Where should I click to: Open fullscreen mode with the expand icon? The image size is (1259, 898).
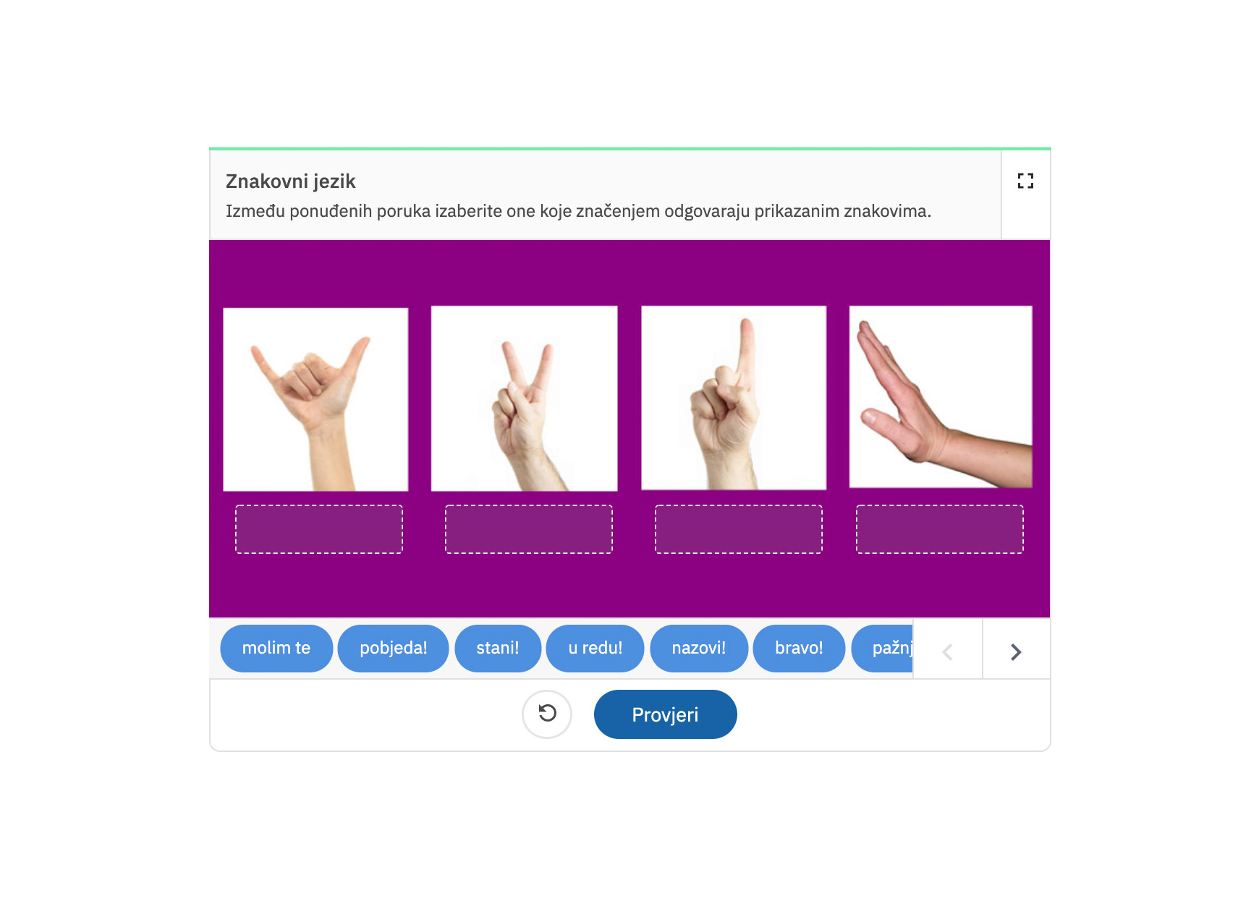click(1025, 181)
